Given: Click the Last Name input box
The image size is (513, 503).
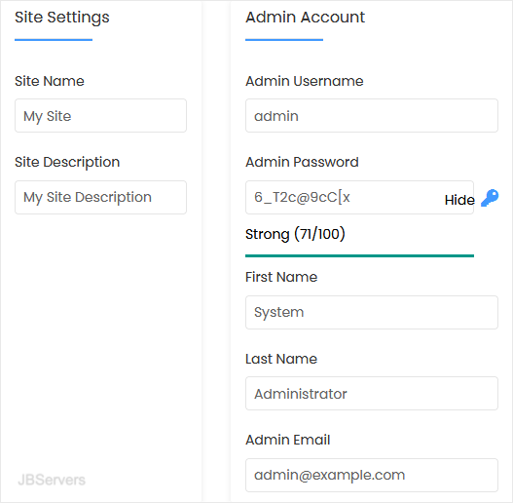Looking at the screenshot, I should point(372,393).
